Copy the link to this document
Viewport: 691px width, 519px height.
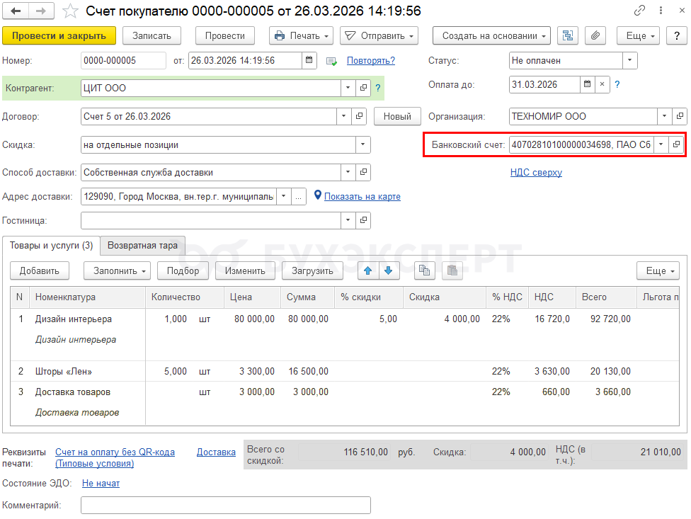pos(641,11)
